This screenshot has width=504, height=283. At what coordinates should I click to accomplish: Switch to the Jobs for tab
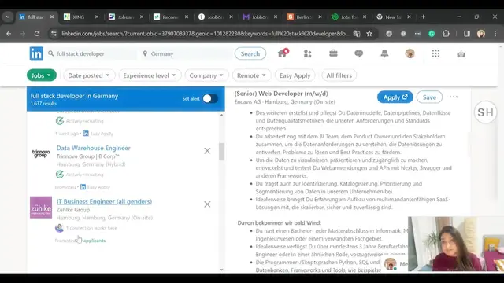pos(348,17)
